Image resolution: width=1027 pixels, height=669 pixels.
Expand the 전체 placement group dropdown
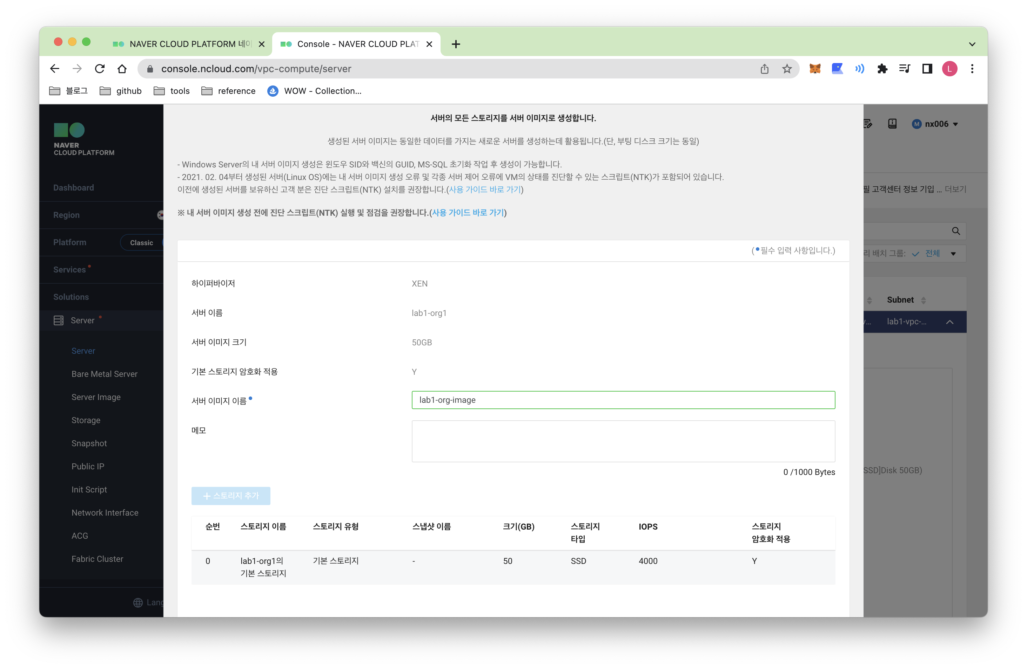(x=953, y=254)
